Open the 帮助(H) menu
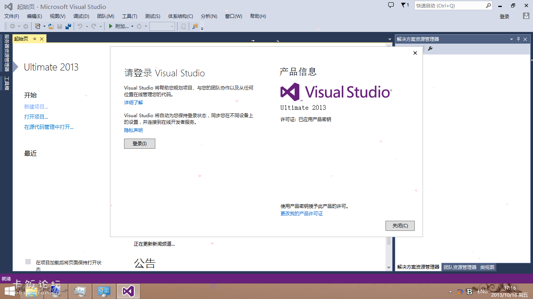Screen dimensions: 533x299 (258, 16)
